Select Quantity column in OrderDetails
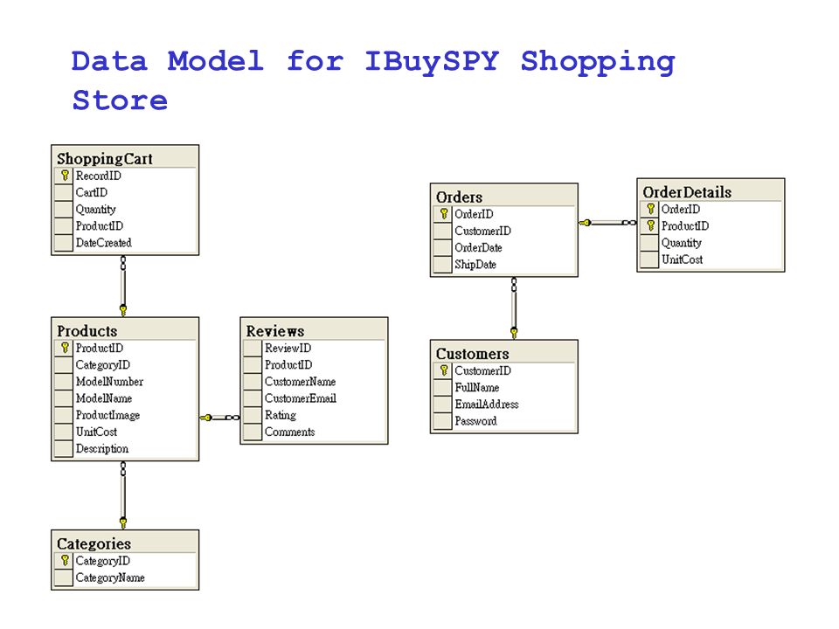The height and width of the screenshot is (629, 839). tap(682, 244)
